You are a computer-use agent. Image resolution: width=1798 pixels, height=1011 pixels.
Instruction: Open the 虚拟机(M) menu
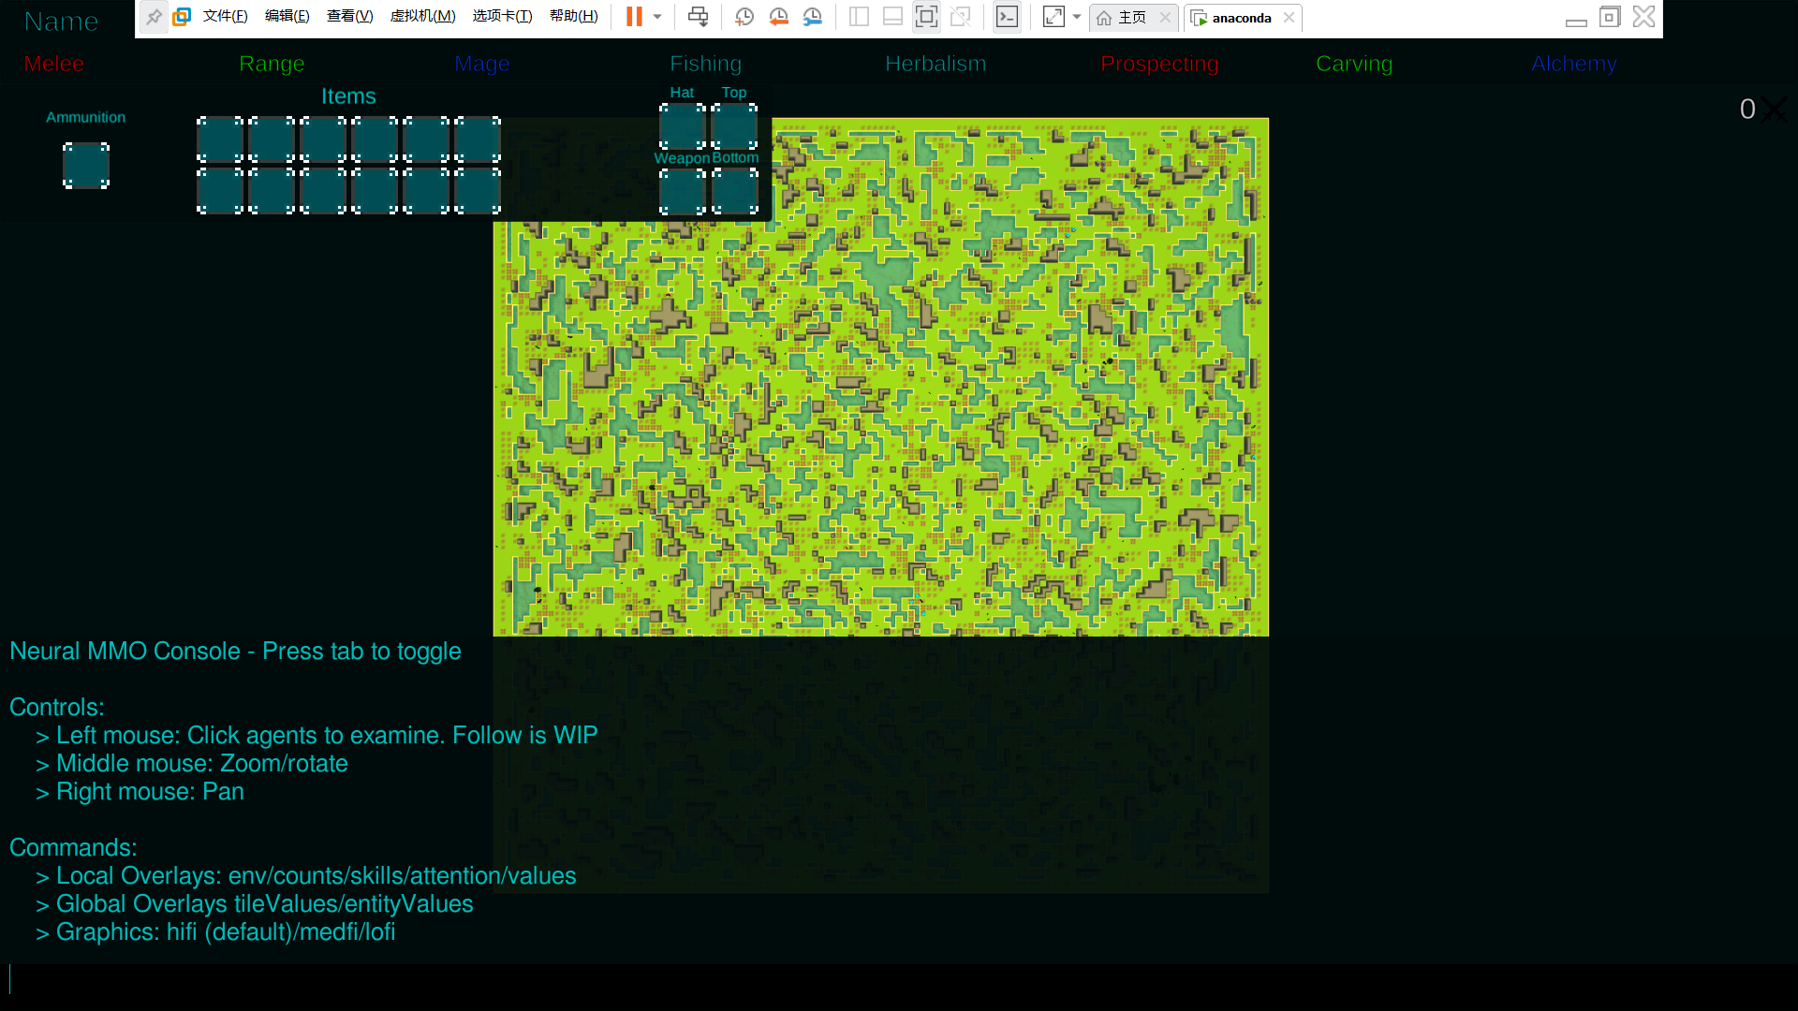click(x=422, y=17)
